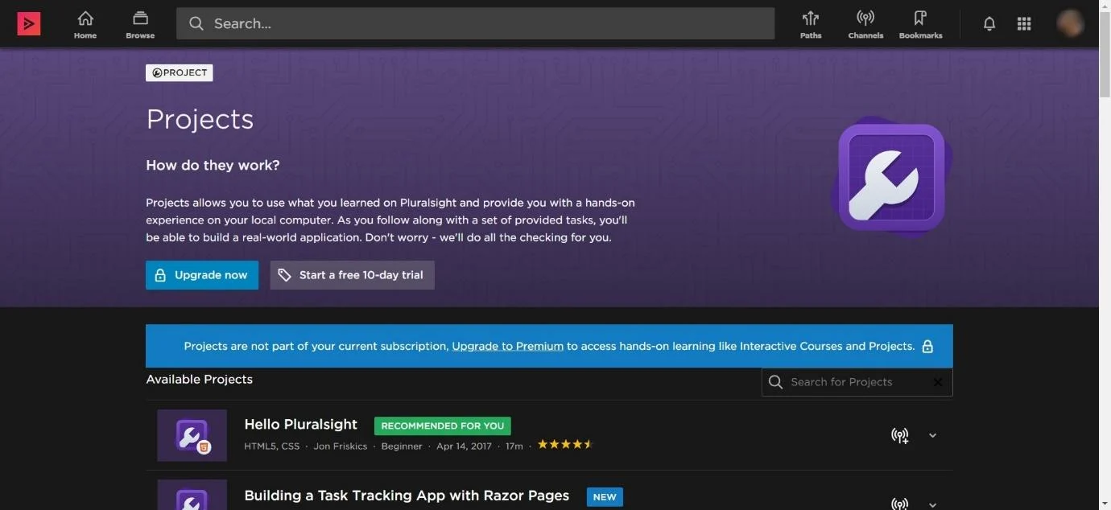Add Hello Pluralsight to a channel
The height and width of the screenshot is (510, 1111).
click(x=900, y=436)
